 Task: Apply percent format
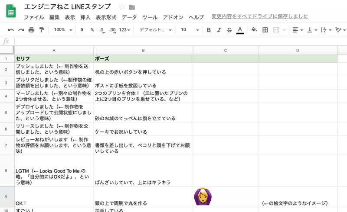coord(92,29)
